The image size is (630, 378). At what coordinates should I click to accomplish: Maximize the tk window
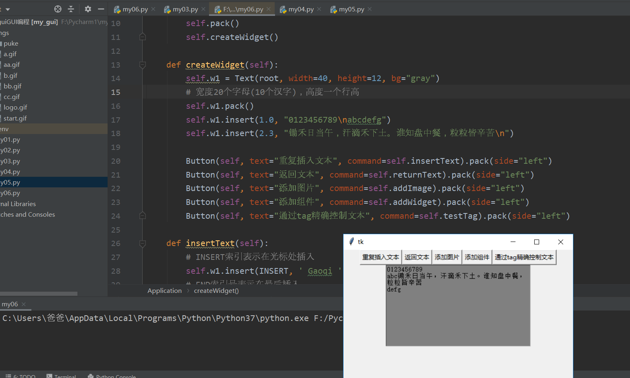537,242
